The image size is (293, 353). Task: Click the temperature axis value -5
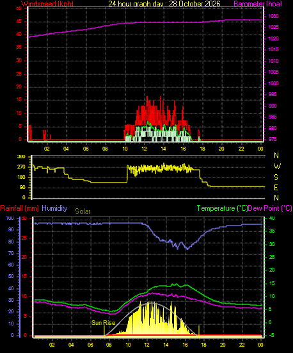click(271, 336)
